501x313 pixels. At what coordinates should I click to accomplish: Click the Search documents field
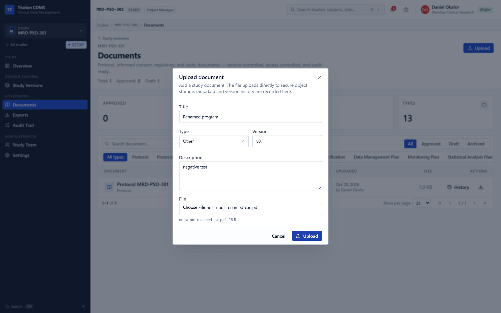tap(138, 144)
